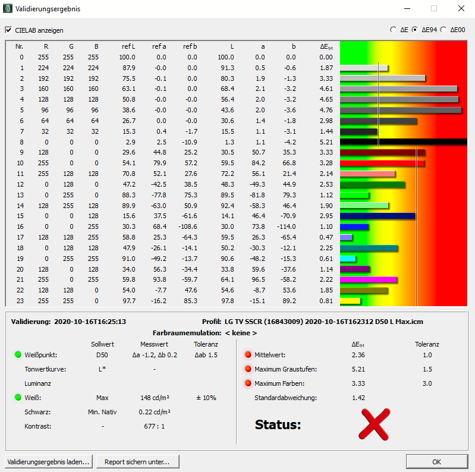This screenshot has height=472, width=475.
Task: Click the Profil file name LG TV SSCR
Action: point(324,322)
